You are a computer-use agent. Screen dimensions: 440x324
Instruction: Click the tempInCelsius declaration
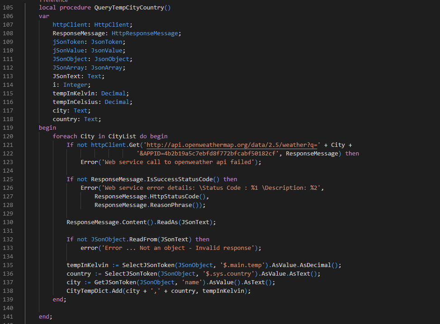(x=92, y=102)
